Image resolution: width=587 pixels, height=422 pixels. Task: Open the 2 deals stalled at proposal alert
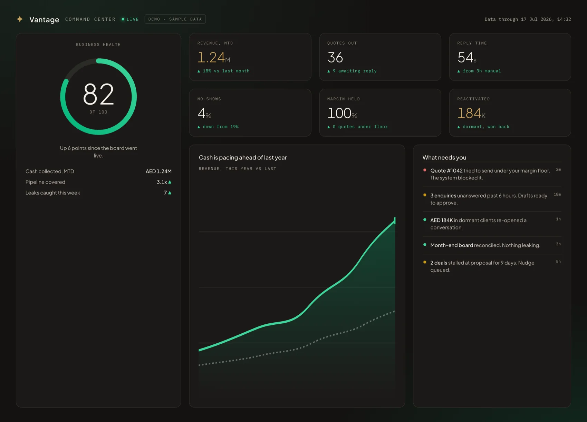pos(492,266)
